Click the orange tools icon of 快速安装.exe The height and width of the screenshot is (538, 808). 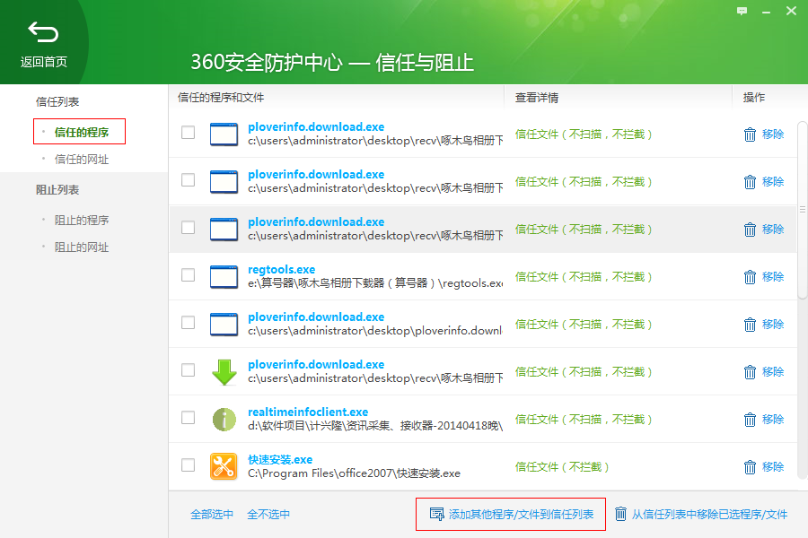224,466
